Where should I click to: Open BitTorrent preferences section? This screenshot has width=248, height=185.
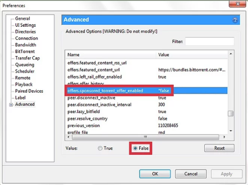[25, 52]
